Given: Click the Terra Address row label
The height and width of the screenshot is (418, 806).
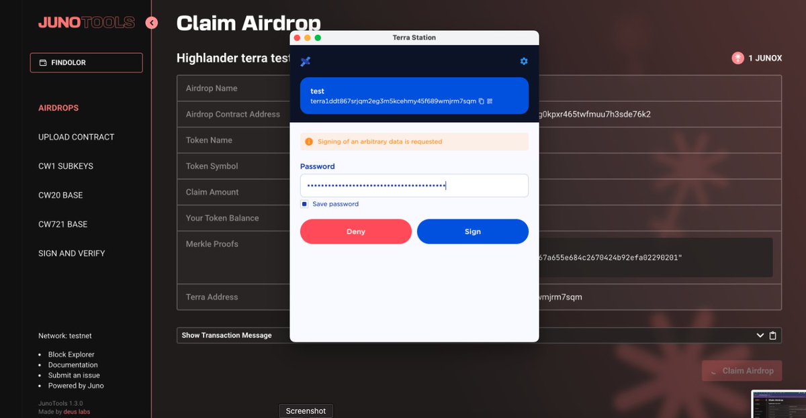Looking at the screenshot, I should 212,297.
